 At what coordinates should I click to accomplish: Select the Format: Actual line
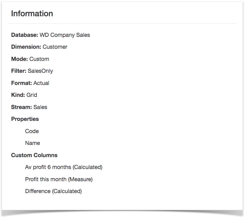30,83
